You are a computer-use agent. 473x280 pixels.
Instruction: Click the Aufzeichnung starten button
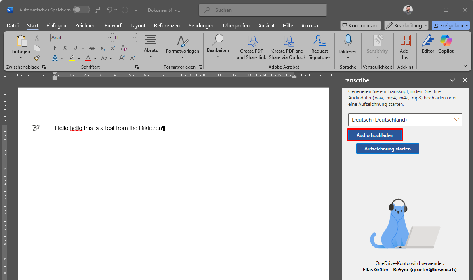point(387,149)
